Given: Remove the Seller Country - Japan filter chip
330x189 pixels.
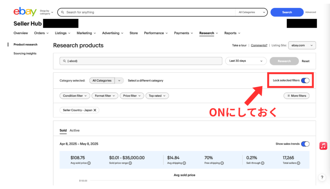Looking at the screenshot, I should coord(95,110).
